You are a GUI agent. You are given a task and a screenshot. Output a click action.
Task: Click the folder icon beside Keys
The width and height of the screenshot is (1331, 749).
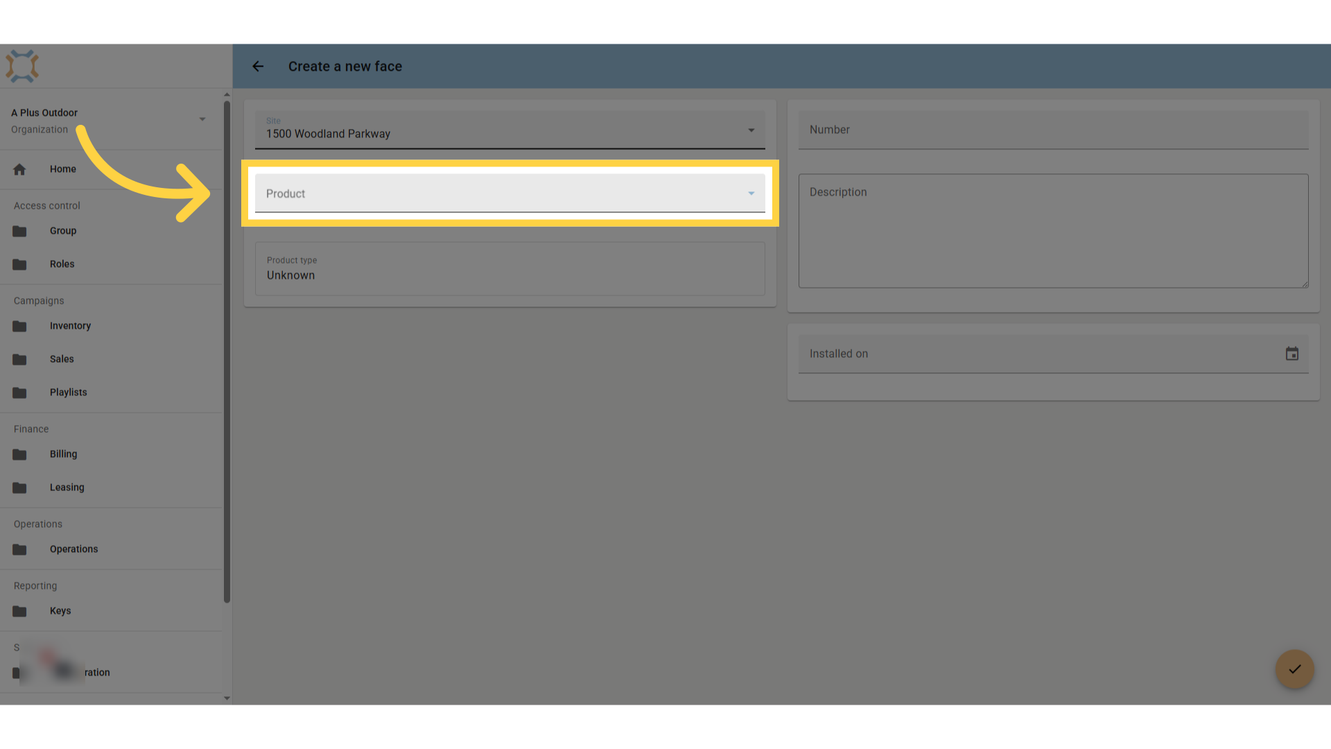[x=19, y=611]
